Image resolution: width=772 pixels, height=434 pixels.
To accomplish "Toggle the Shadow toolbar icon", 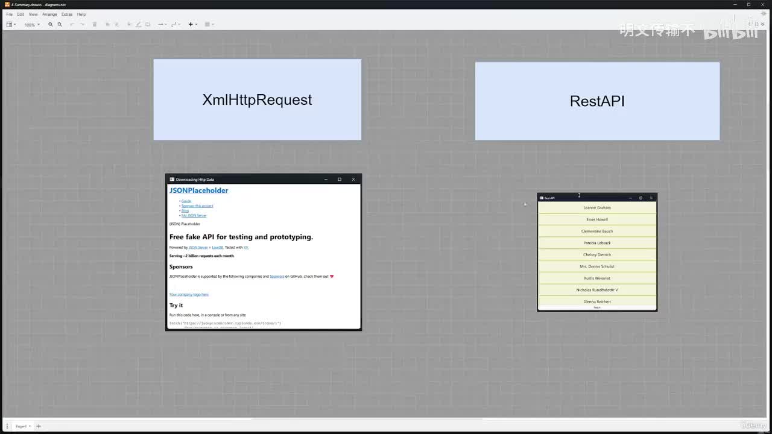I will [148, 25].
